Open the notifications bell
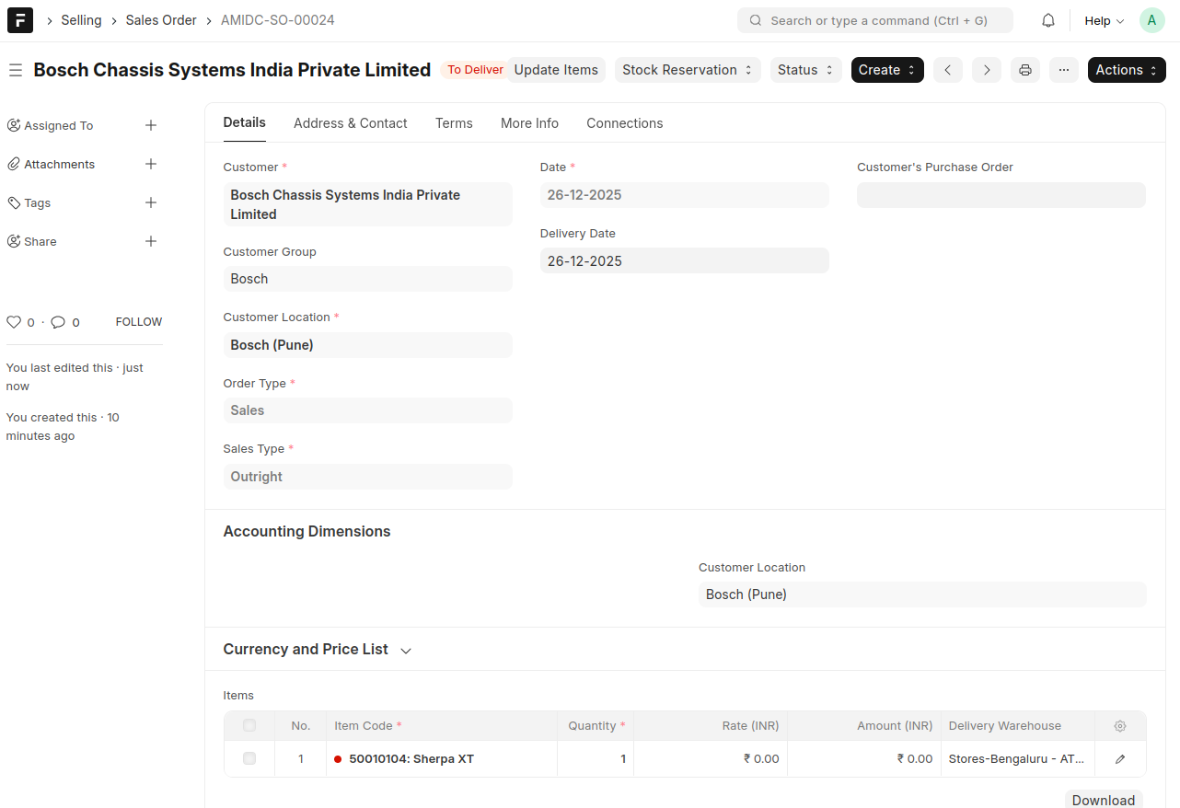This screenshot has width=1180, height=808. click(1047, 20)
